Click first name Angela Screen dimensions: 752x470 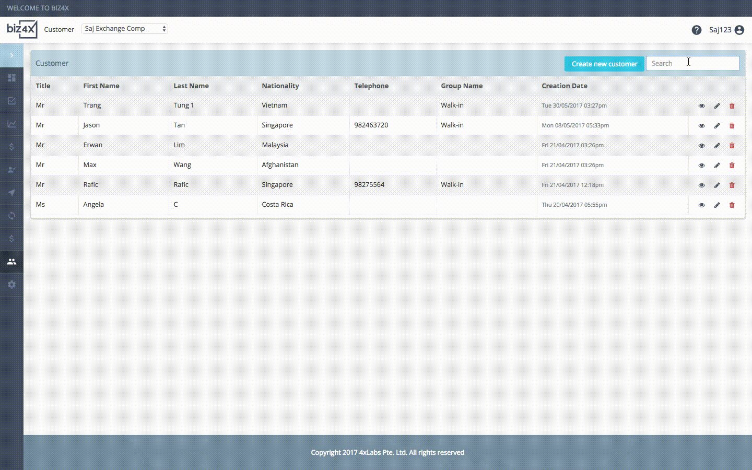(x=93, y=204)
